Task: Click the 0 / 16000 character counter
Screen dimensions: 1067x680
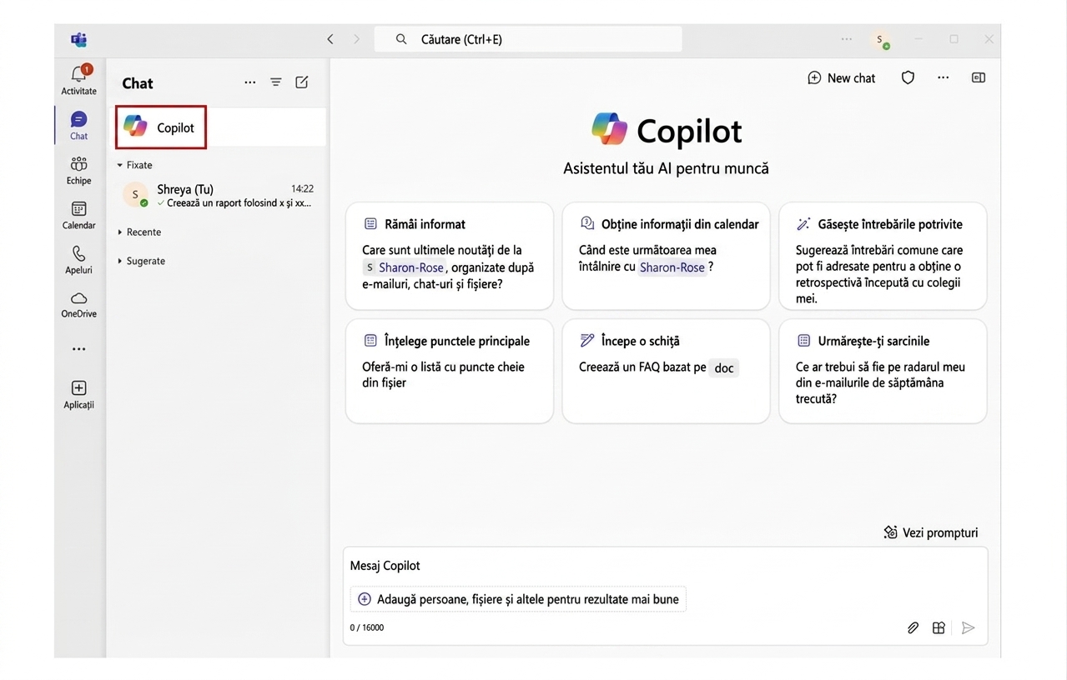Action: (x=367, y=627)
